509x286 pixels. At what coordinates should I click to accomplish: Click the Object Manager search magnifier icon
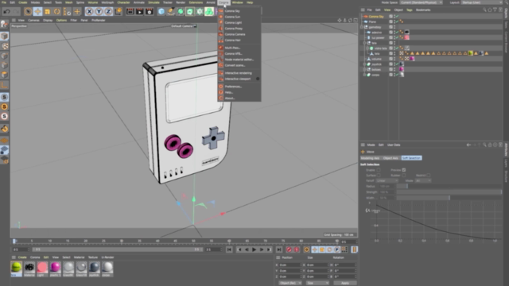(484, 10)
